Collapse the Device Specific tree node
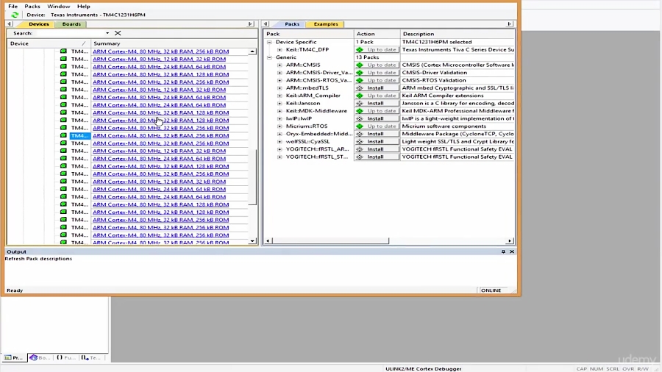Image resolution: width=662 pixels, height=372 pixels. tap(269, 42)
